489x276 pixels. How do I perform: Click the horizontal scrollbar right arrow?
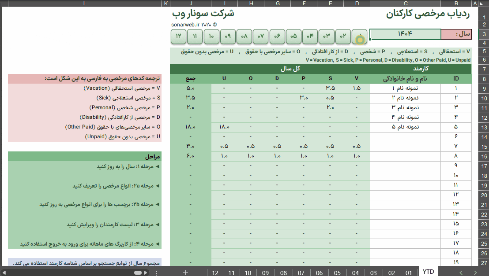click(145, 273)
